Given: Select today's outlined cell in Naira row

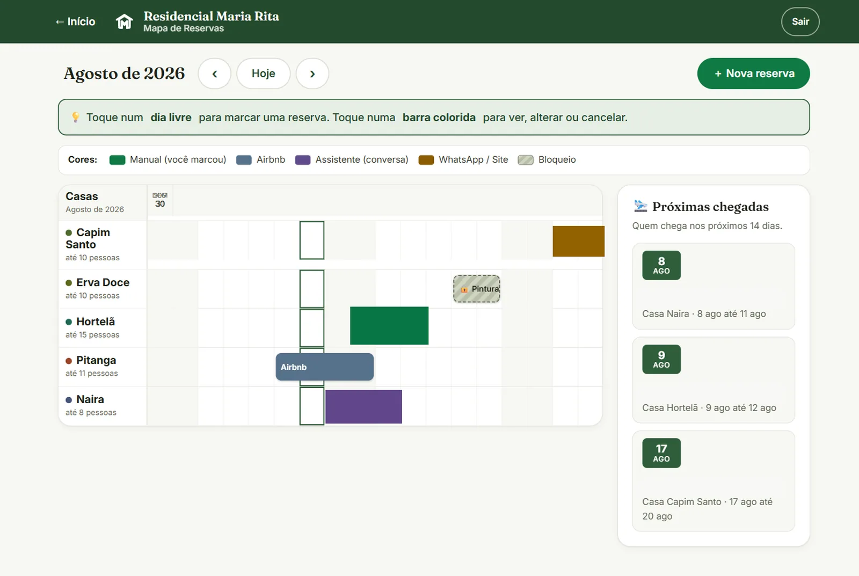Looking at the screenshot, I should (312, 406).
